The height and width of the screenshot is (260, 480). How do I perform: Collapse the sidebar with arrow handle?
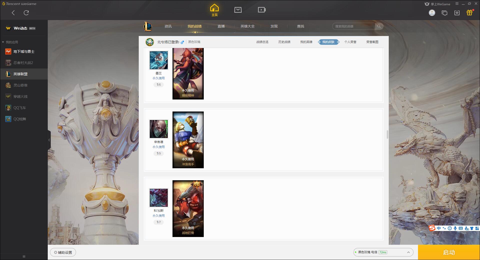[49, 140]
